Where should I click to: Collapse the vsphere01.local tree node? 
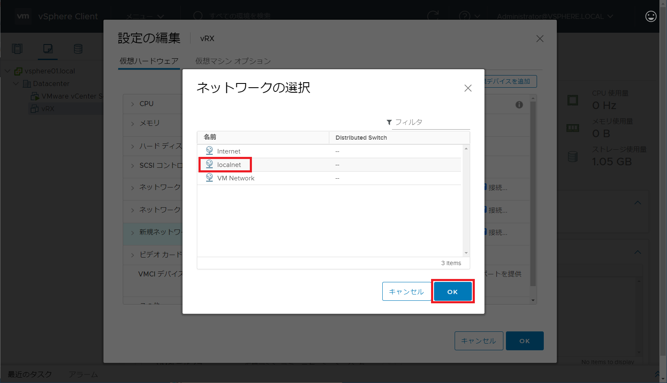7,71
